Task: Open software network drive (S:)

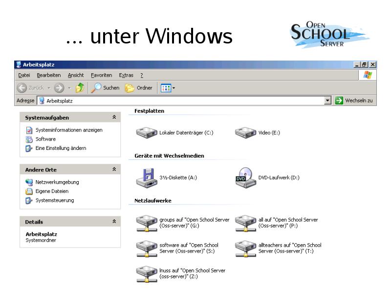Action: pos(147,248)
